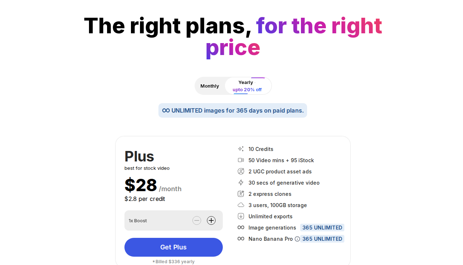463x265 pixels.
Task: Click the lightning bolt generative video icon
Action: point(241,182)
